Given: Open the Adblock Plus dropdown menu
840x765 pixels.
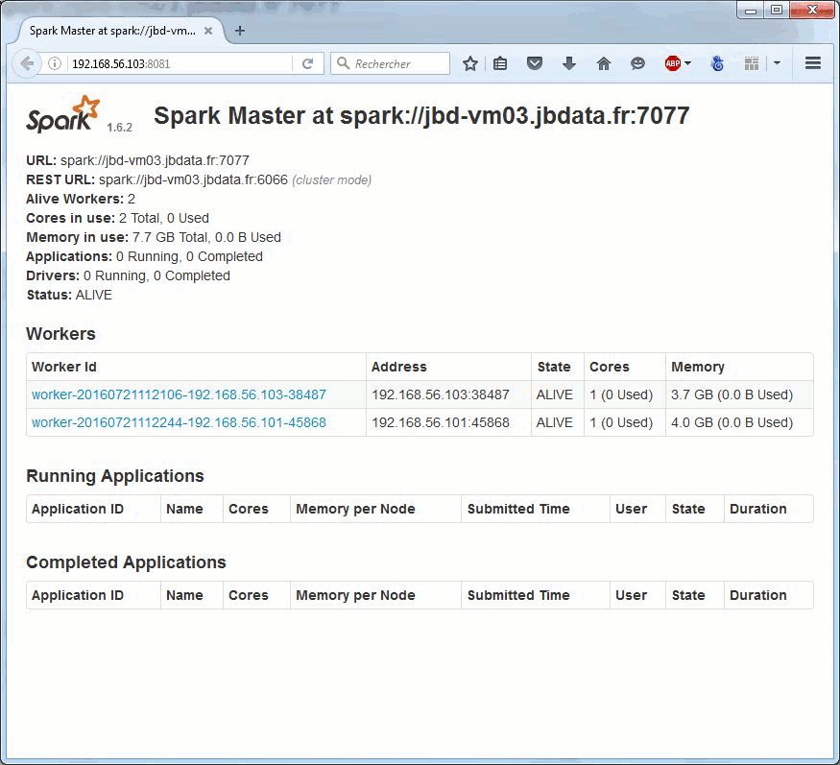Looking at the screenshot, I should pyautogui.click(x=687, y=63).
